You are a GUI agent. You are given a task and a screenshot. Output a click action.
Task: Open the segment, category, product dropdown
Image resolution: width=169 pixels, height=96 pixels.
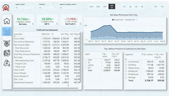(69, 8)
